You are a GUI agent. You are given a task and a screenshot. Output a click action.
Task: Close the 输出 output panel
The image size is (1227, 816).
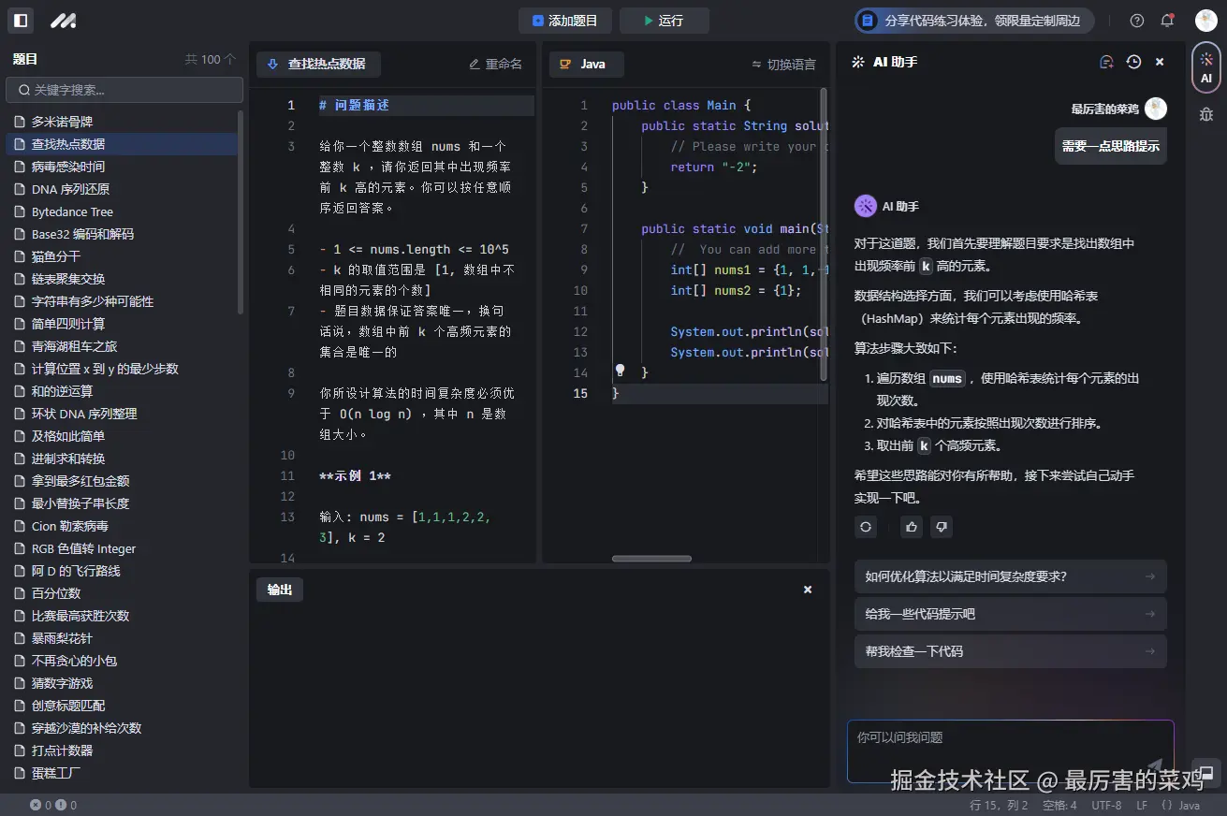tap(808, 590)
